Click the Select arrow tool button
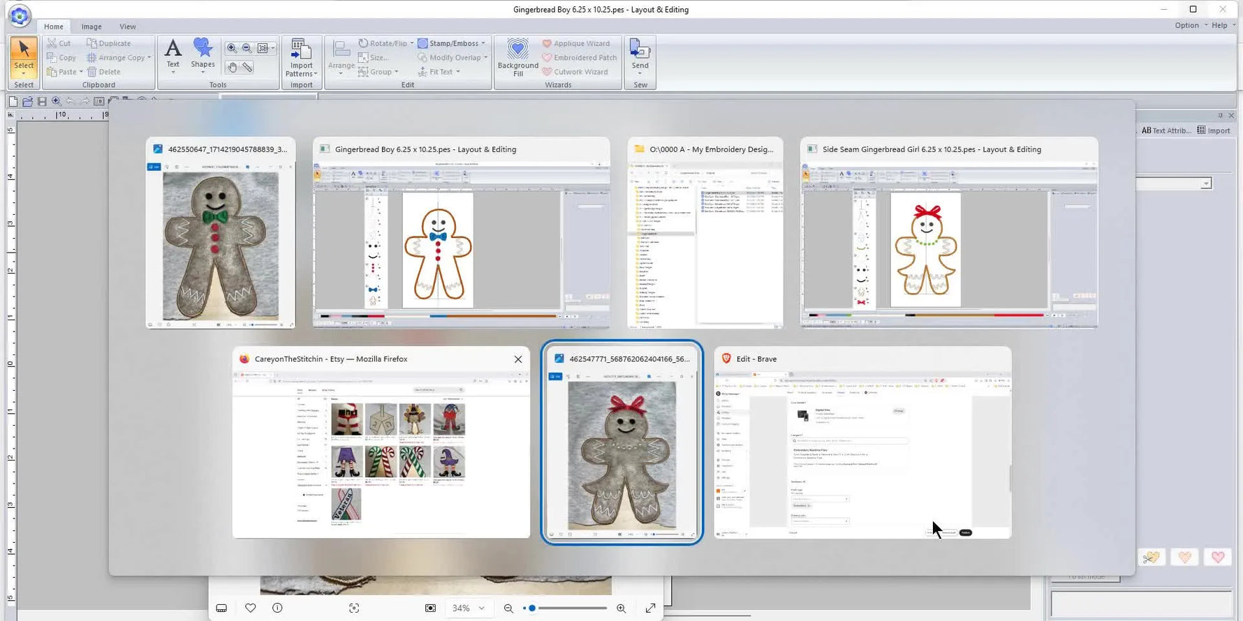1243x621 pixels. [24, 54]
